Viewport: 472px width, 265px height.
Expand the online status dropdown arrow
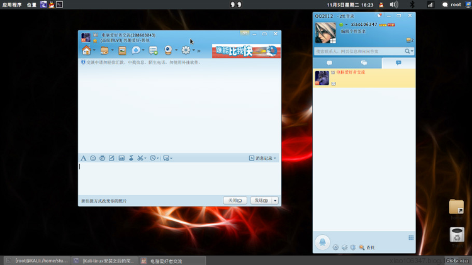coord(346,25)
